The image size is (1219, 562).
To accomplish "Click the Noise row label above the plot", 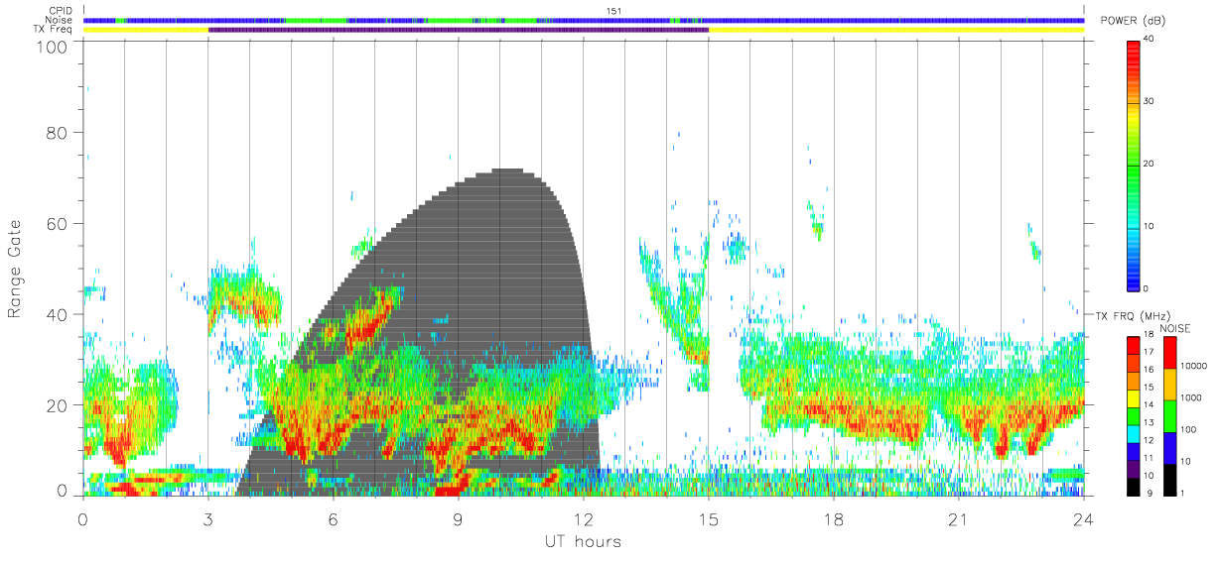I will click(61, 20).
